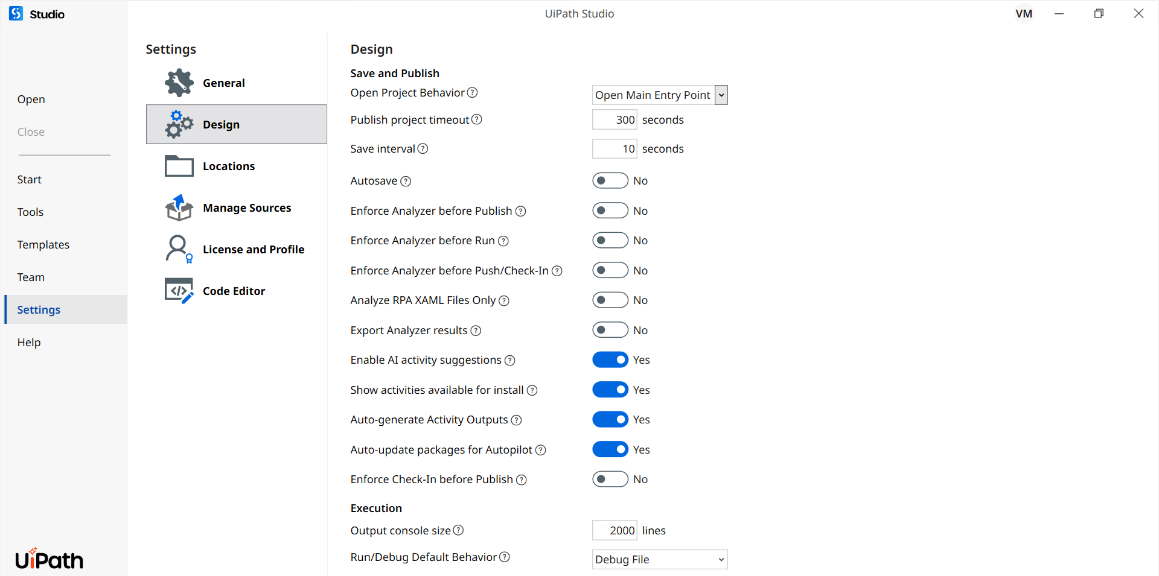1159x576 pixels.
Task: Click the General settings gear icon
Action: [x=179, y=83]
